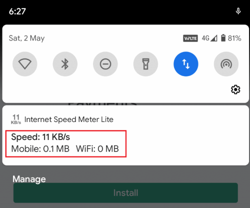Open the Internet Speed Meter Lite notification header
This screenshot has height=208, width=250.
[69, 119]
